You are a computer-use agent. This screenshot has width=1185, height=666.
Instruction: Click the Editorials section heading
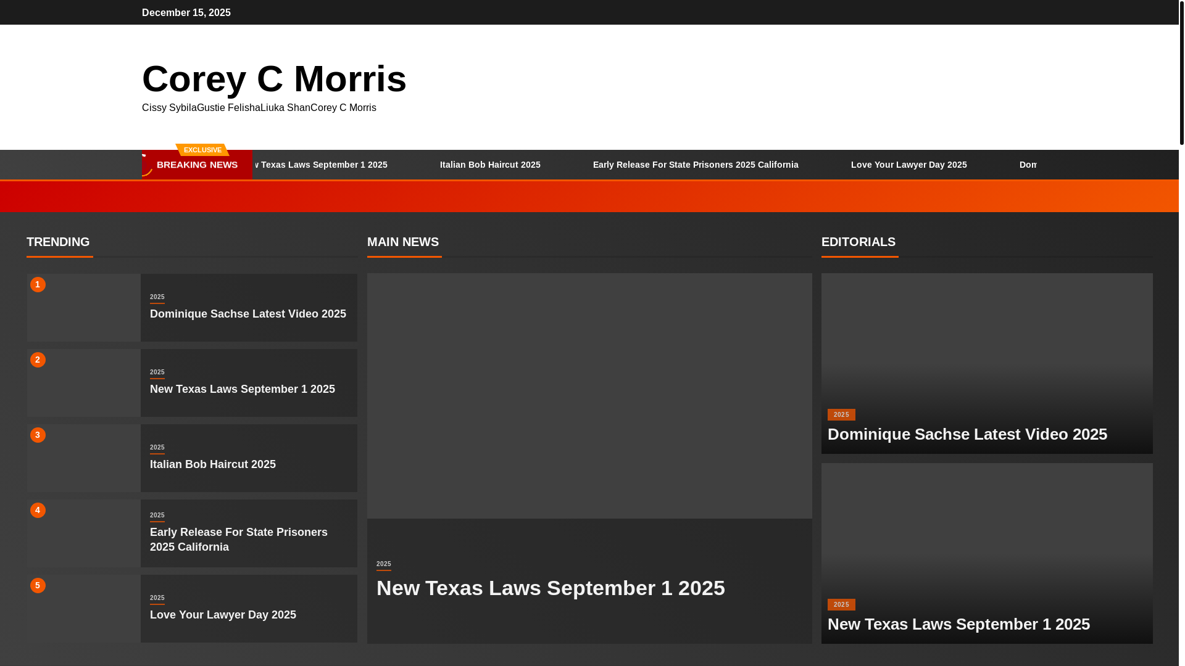[x=859, y=242]
